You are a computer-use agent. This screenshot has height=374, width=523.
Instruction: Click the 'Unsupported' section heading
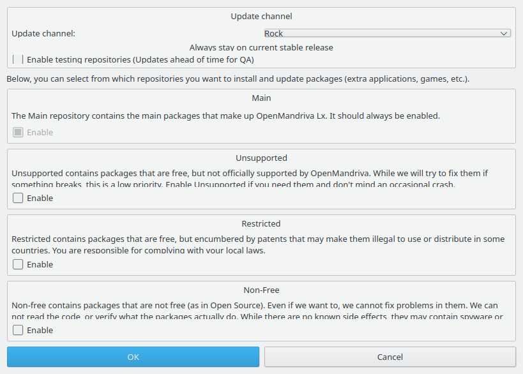[x=262, y=158]
